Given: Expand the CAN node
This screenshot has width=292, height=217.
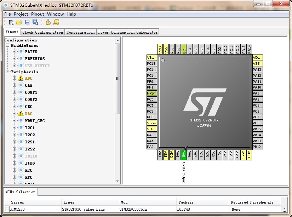Looking at the screenshot, I should point(15,85).
